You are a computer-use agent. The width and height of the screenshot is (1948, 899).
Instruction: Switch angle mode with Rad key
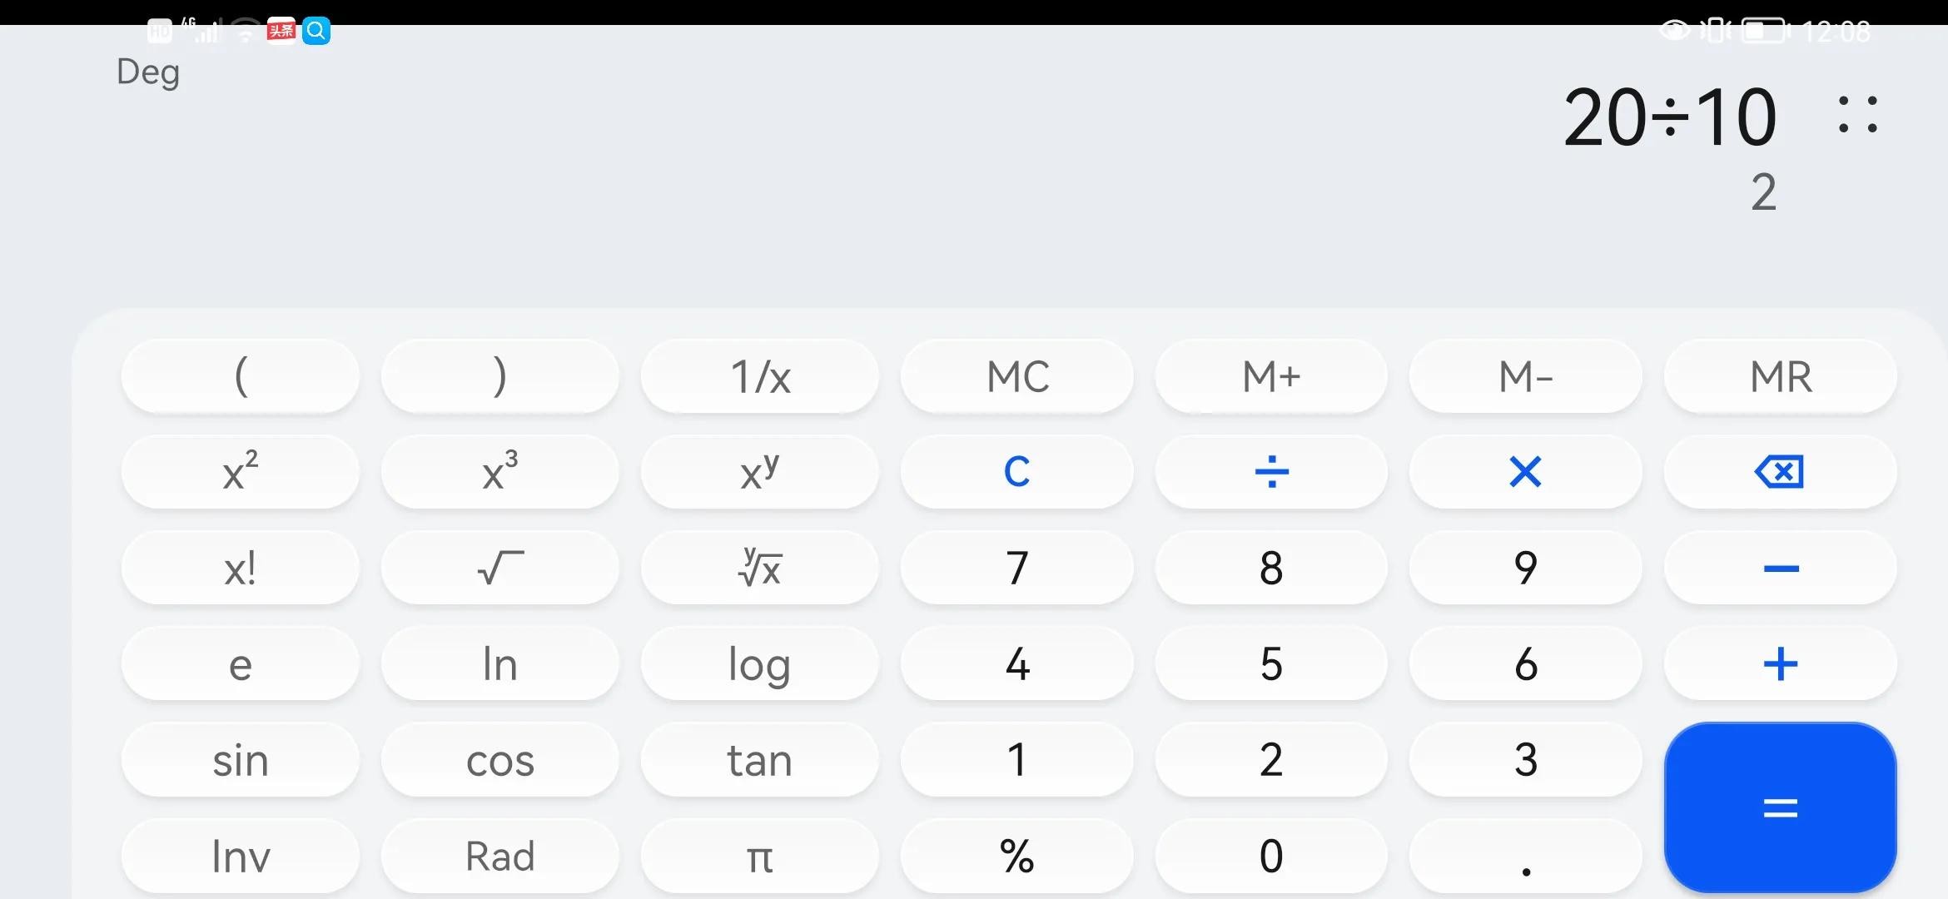(499, 856)
